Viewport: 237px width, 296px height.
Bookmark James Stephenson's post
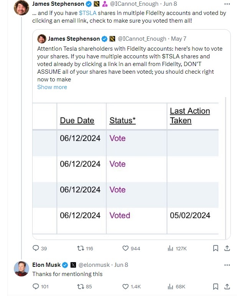(216, 248)
